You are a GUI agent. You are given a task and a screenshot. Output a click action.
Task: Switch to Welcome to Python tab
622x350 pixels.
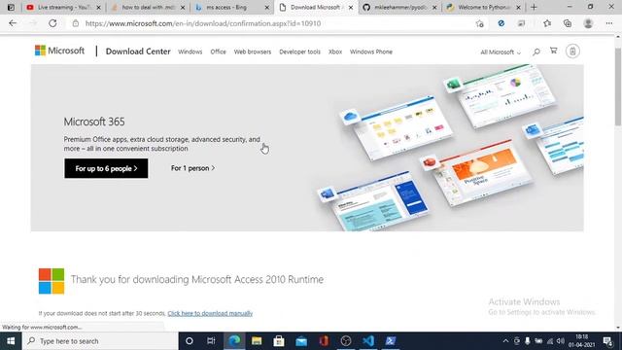484,7
